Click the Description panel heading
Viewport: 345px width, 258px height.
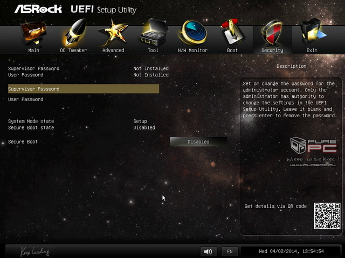tap(291, 66)
